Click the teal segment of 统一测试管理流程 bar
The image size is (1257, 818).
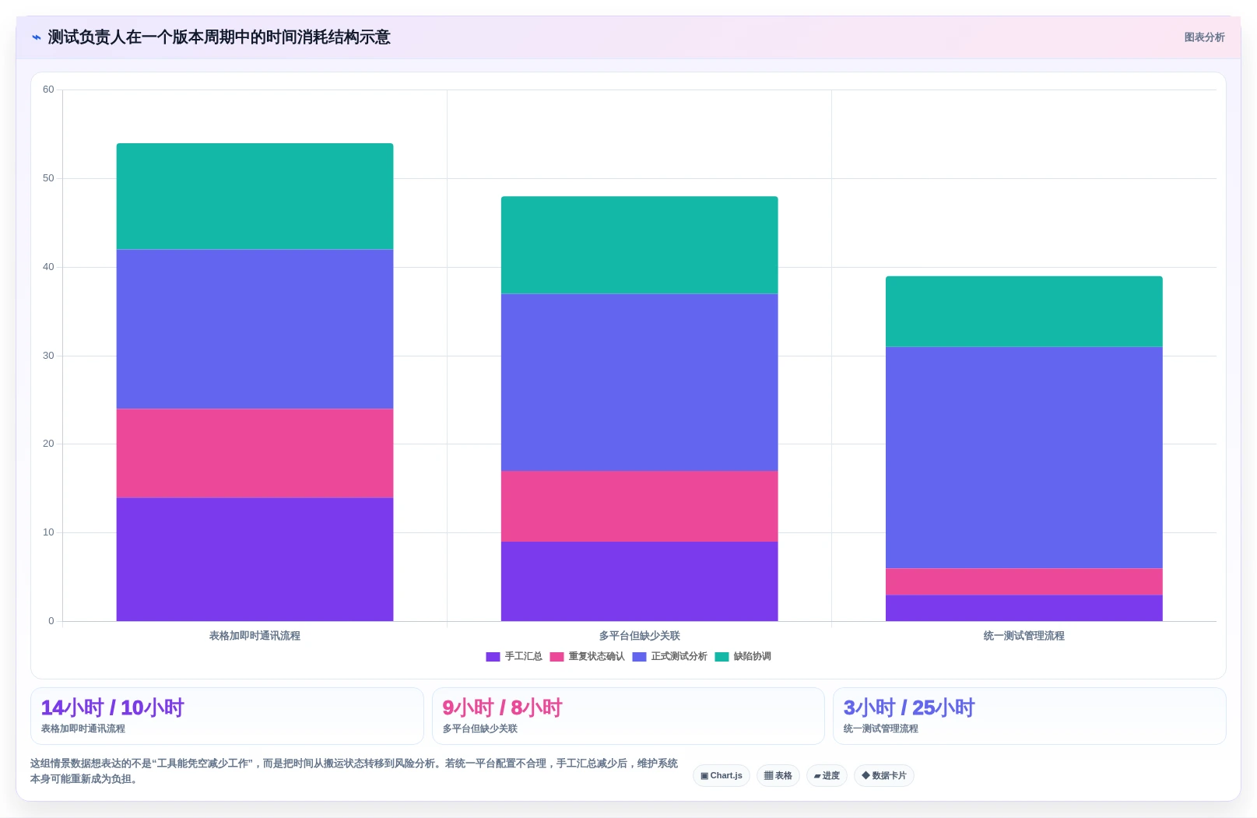click(x=1024, y=311)
